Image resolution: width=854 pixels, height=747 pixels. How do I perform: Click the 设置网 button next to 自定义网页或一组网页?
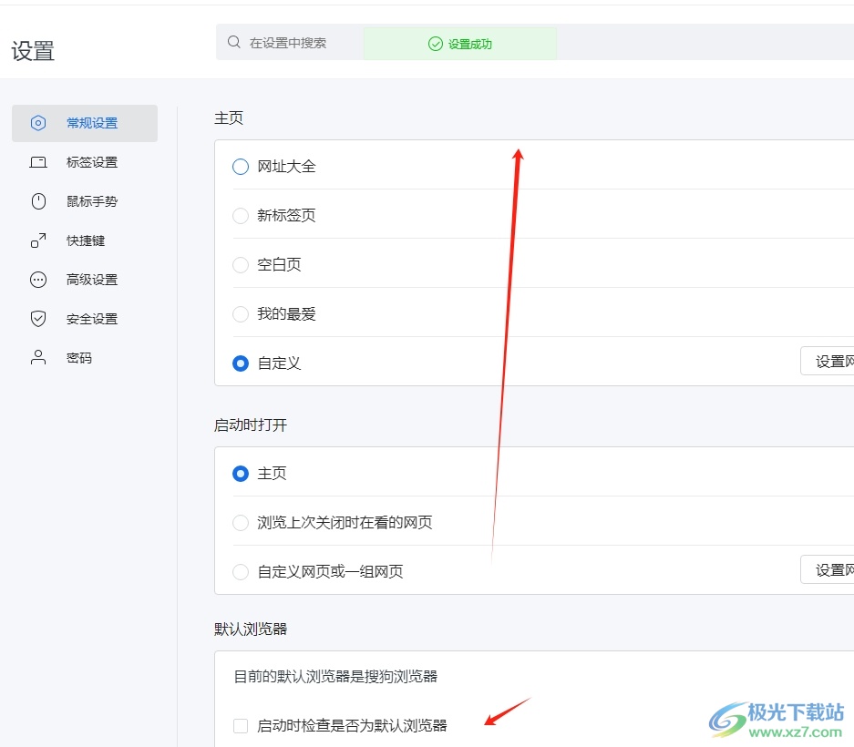pyautogui.click(x=828, y=569)
